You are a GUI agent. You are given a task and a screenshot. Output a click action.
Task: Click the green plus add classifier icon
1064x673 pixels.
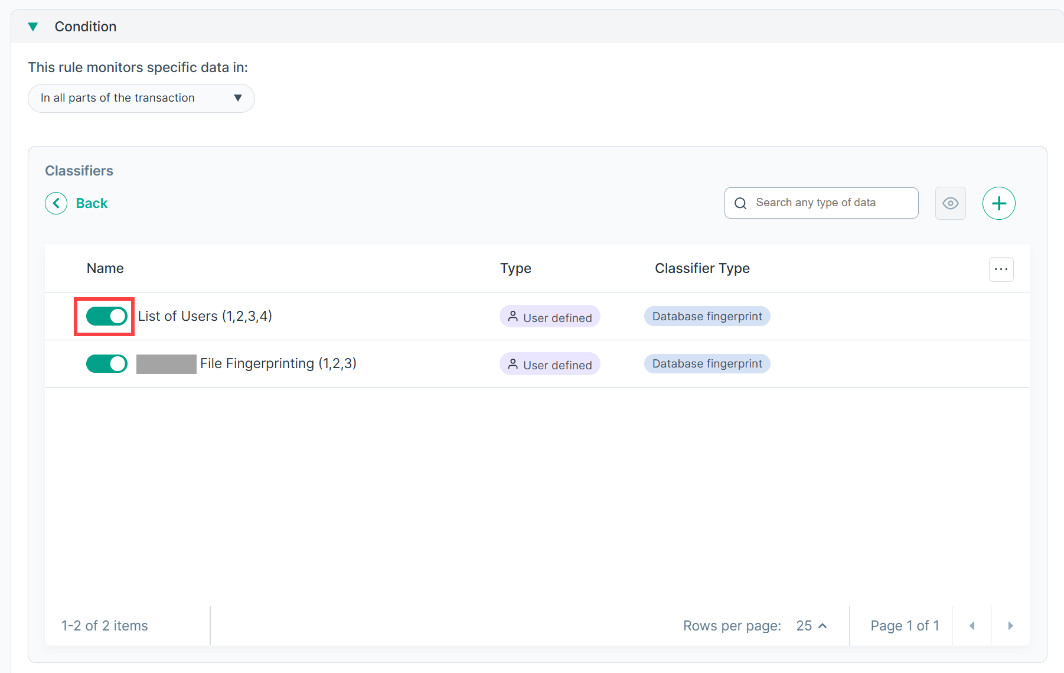click(998, 203)
